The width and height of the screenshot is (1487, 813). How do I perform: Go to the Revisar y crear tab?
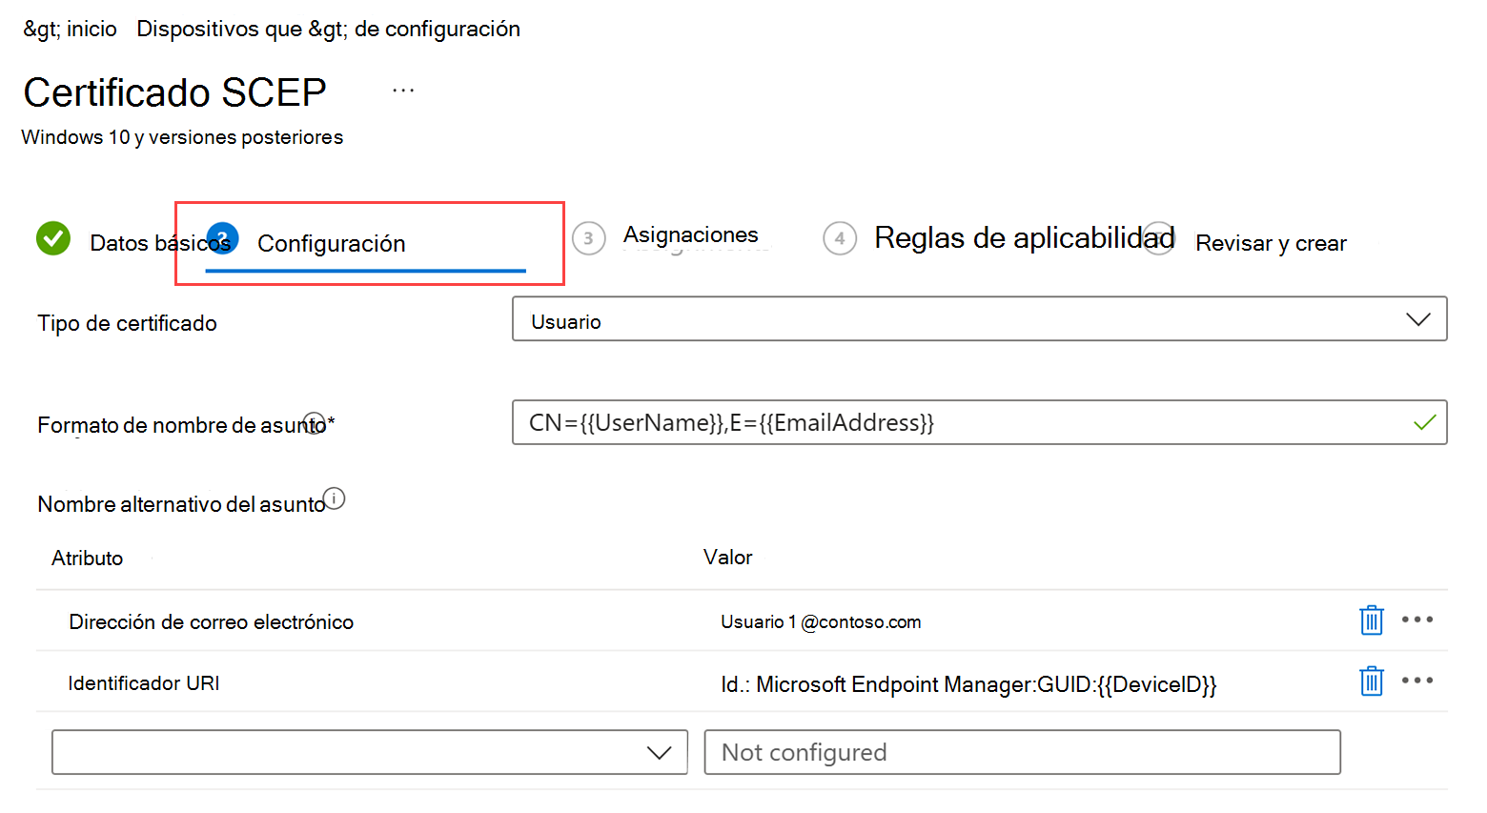(1271, 244)
